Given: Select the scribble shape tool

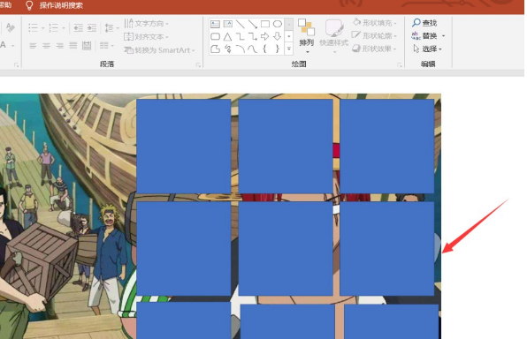Looking at the screenshot, I should click(227, 49).
